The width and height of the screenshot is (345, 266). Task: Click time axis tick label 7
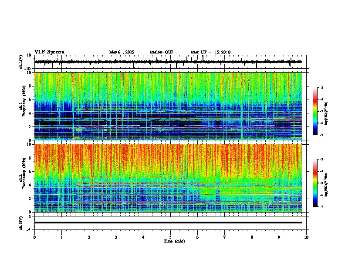(225, 237)
